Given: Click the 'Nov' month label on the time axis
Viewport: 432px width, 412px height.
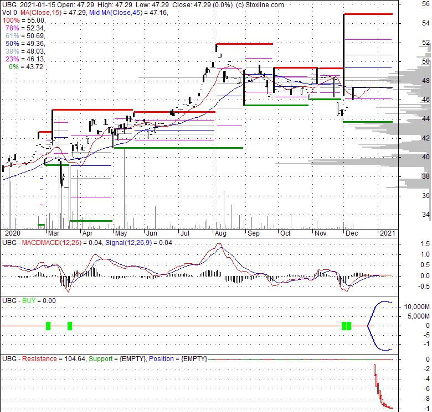Looking at the screenshot, I should point(321,233).
